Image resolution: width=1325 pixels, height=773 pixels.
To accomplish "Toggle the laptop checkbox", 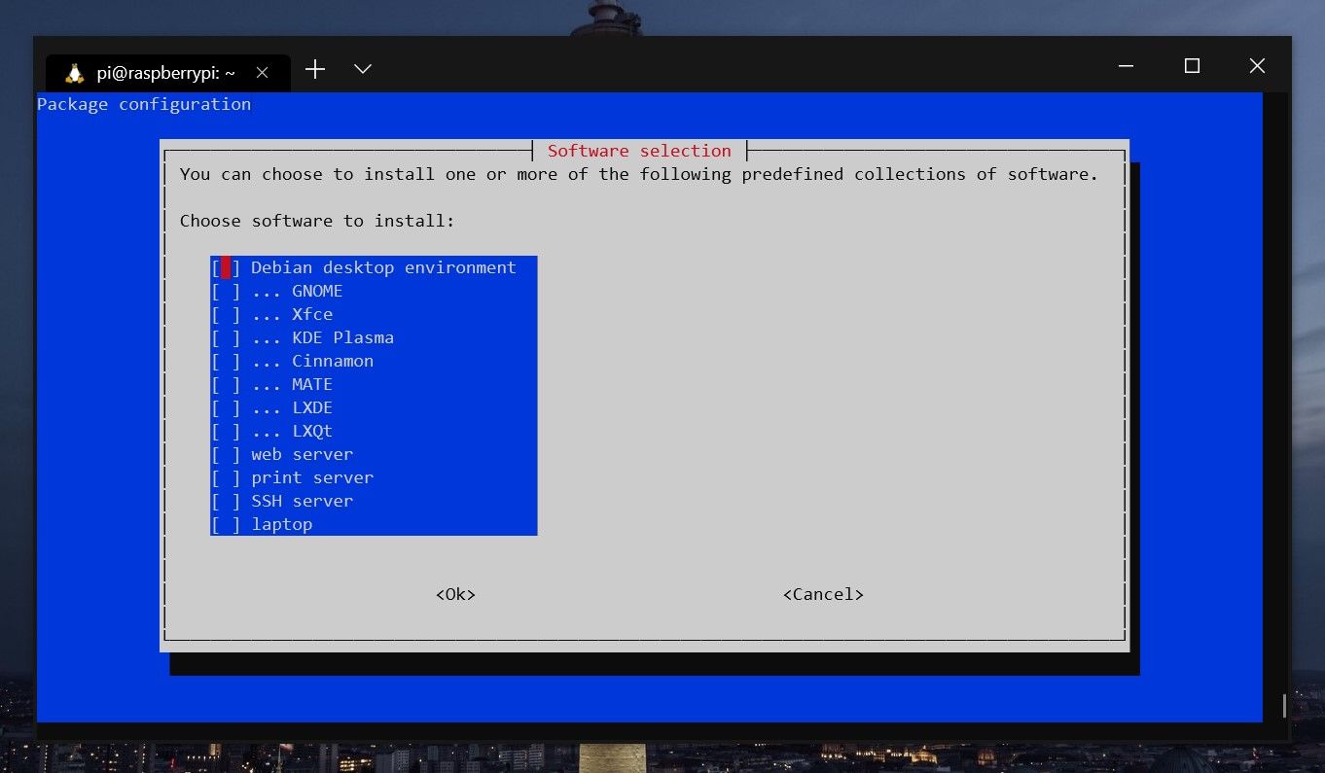I will (x=226, y=524).
